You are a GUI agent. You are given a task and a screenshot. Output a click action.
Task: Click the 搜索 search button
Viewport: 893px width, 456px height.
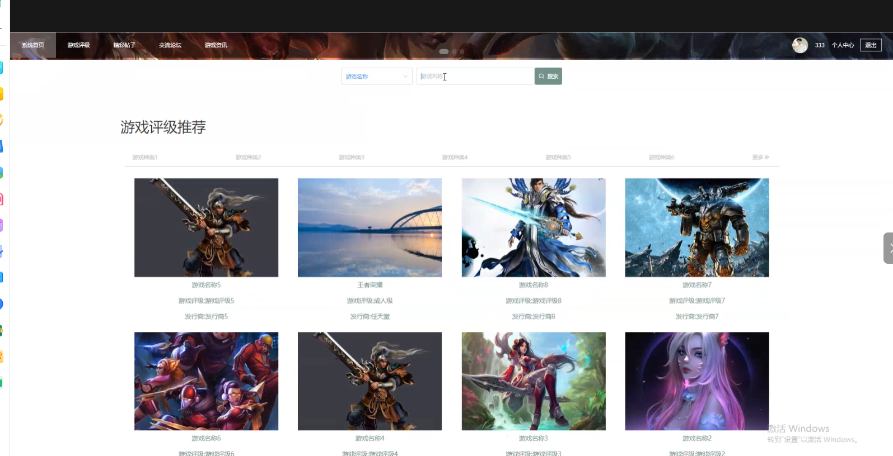548,77
